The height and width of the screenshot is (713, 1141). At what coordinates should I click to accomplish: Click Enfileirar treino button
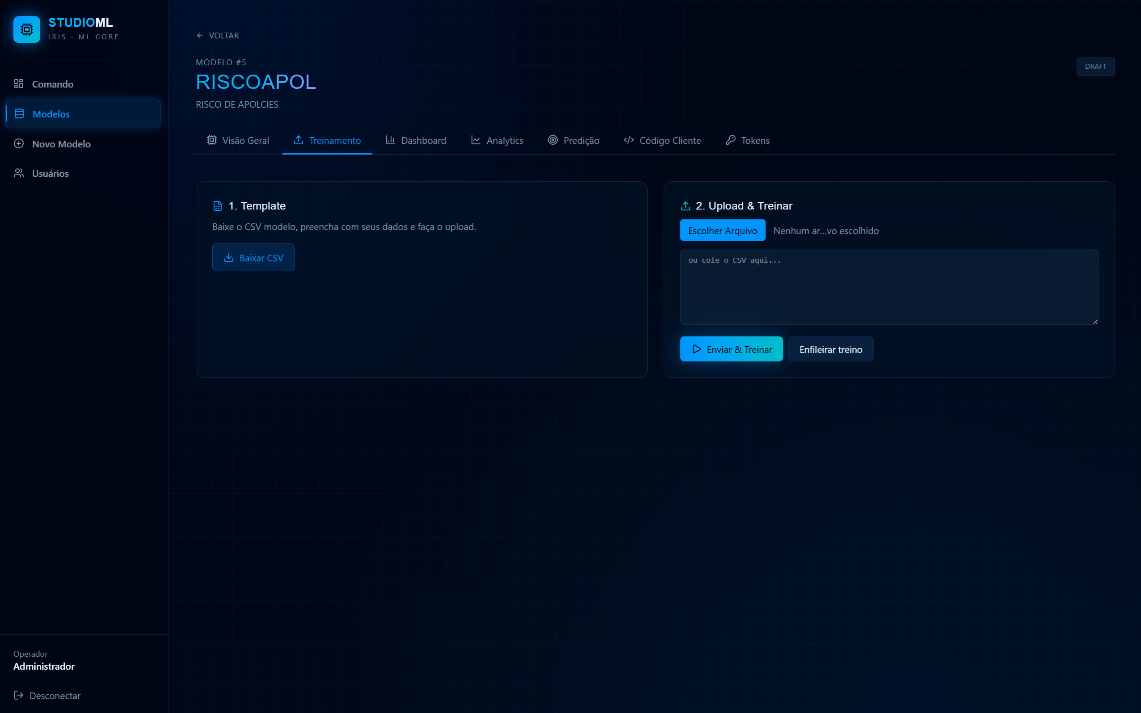[x=831, y=349]
